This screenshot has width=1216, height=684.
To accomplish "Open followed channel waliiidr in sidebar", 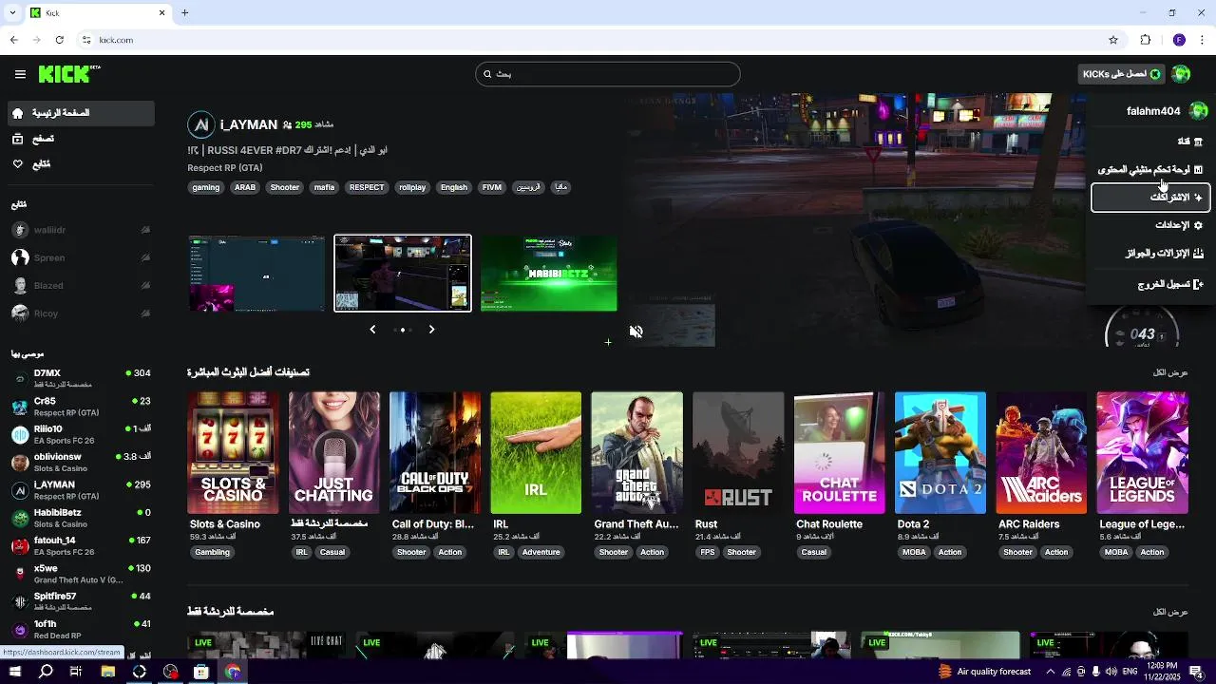I will pos(81,230).
